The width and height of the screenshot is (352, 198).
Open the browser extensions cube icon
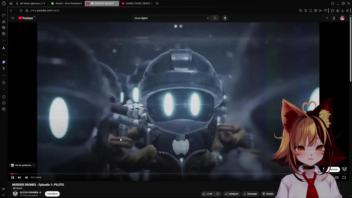(332, 10)
